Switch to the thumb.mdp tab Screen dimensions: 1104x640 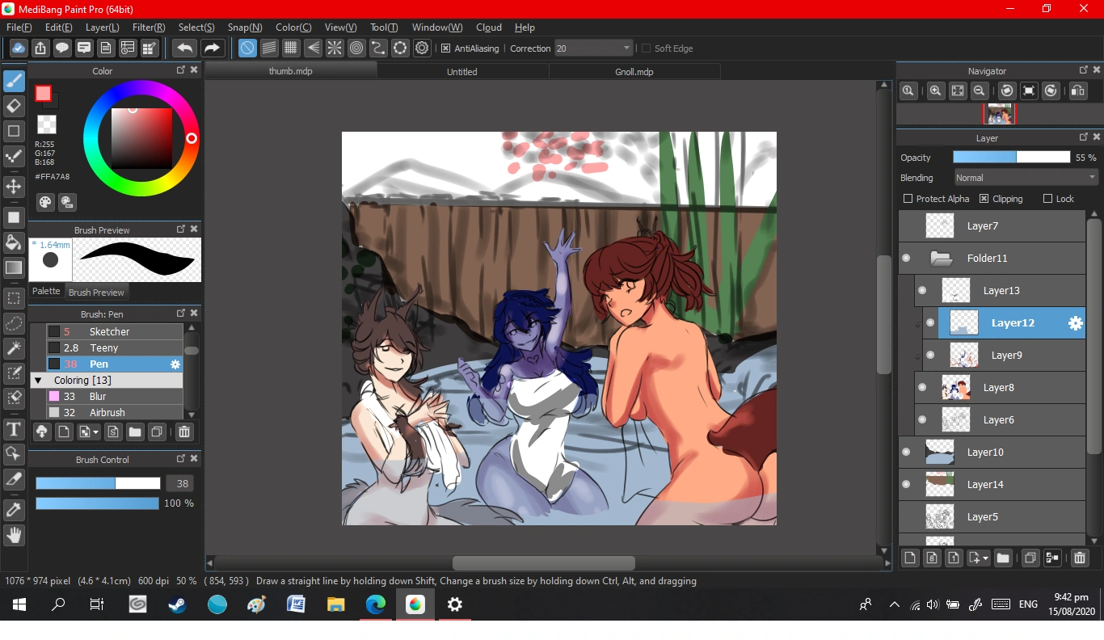click(x=290, y=72)
